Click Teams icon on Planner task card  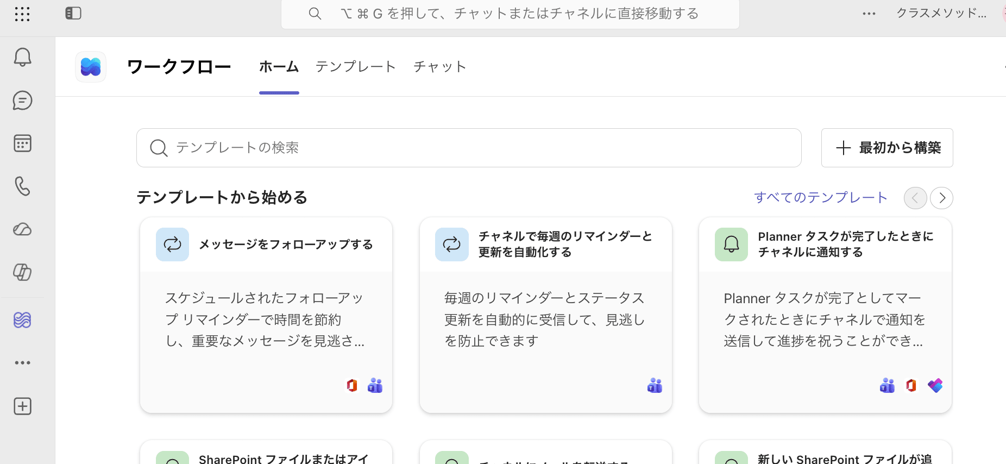[887, 386]
